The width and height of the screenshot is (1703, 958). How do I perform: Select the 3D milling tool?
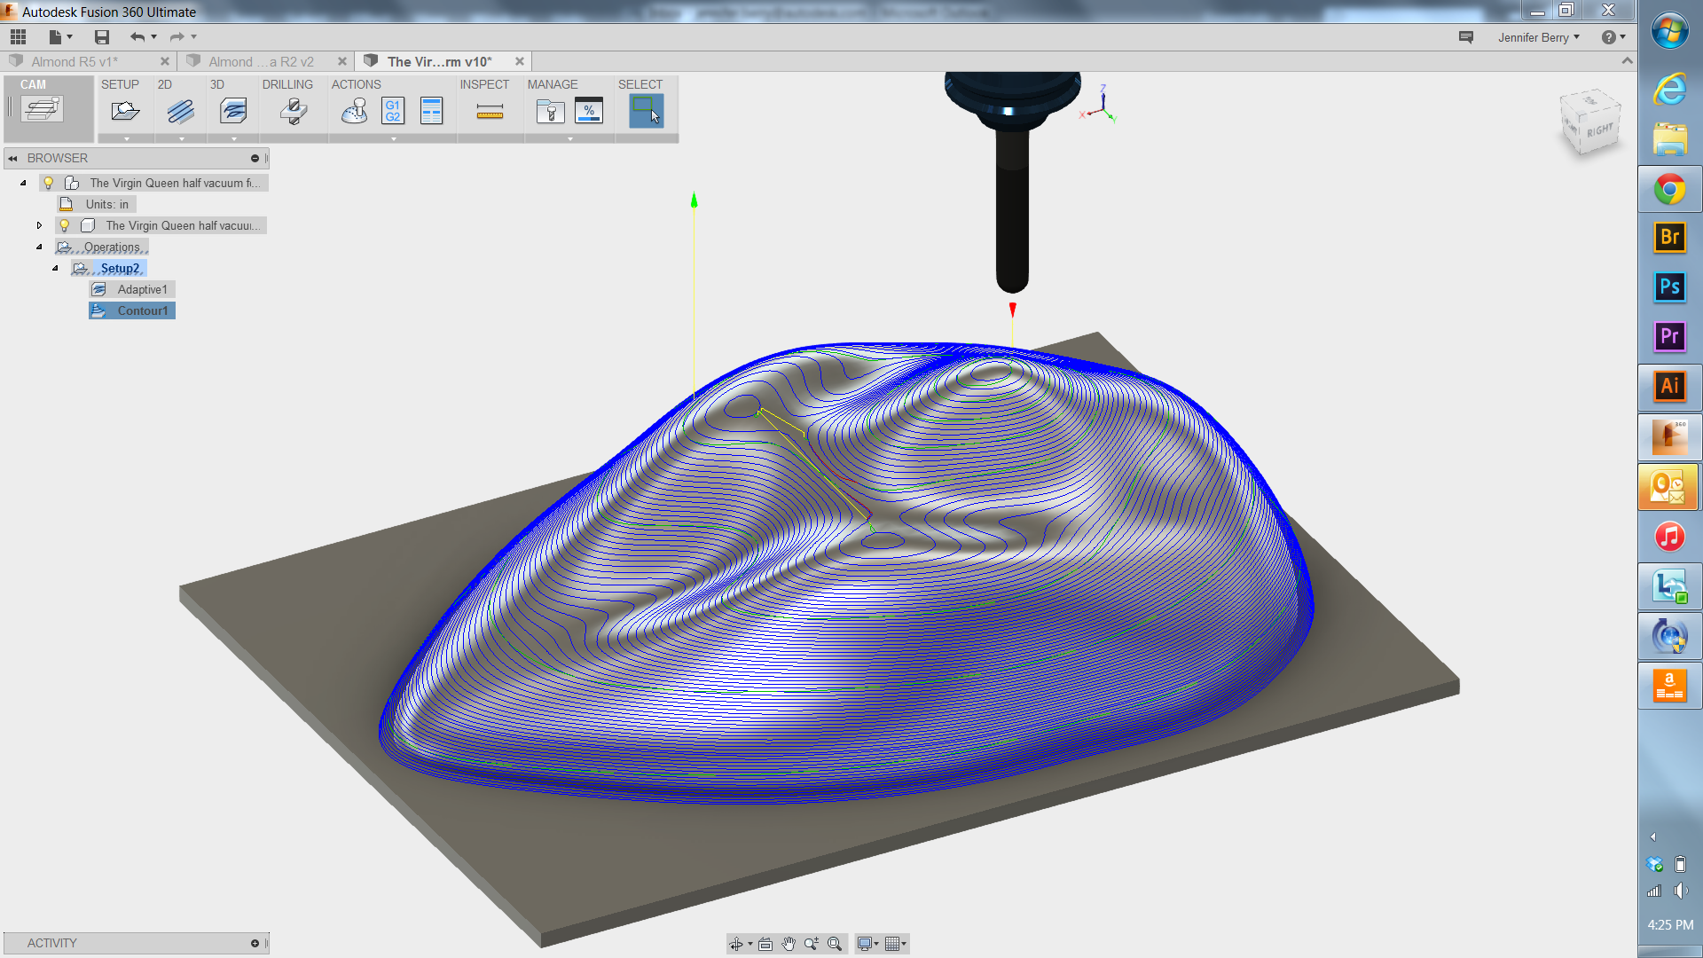tap(233, 110)
